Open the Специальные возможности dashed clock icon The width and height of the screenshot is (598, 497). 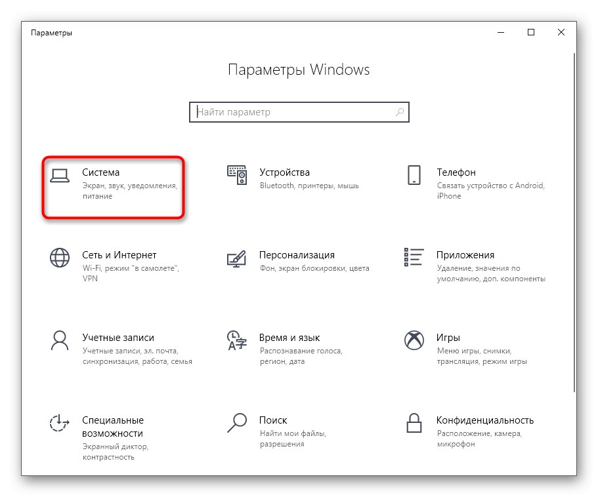60,423
